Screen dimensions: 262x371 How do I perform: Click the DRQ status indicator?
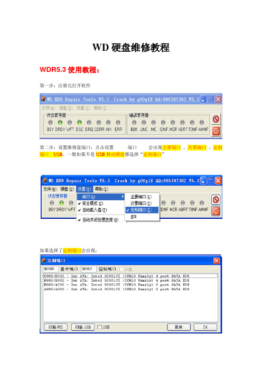pyautogui.click(x=89, y=123)
